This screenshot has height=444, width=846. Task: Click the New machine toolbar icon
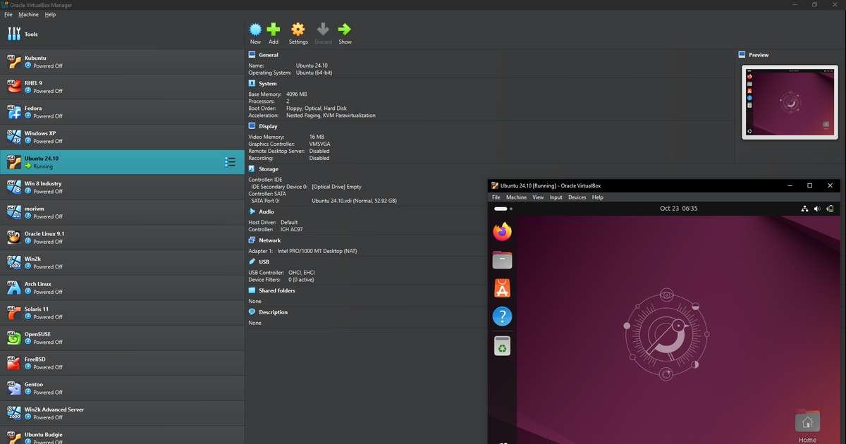tap(255, 30)
